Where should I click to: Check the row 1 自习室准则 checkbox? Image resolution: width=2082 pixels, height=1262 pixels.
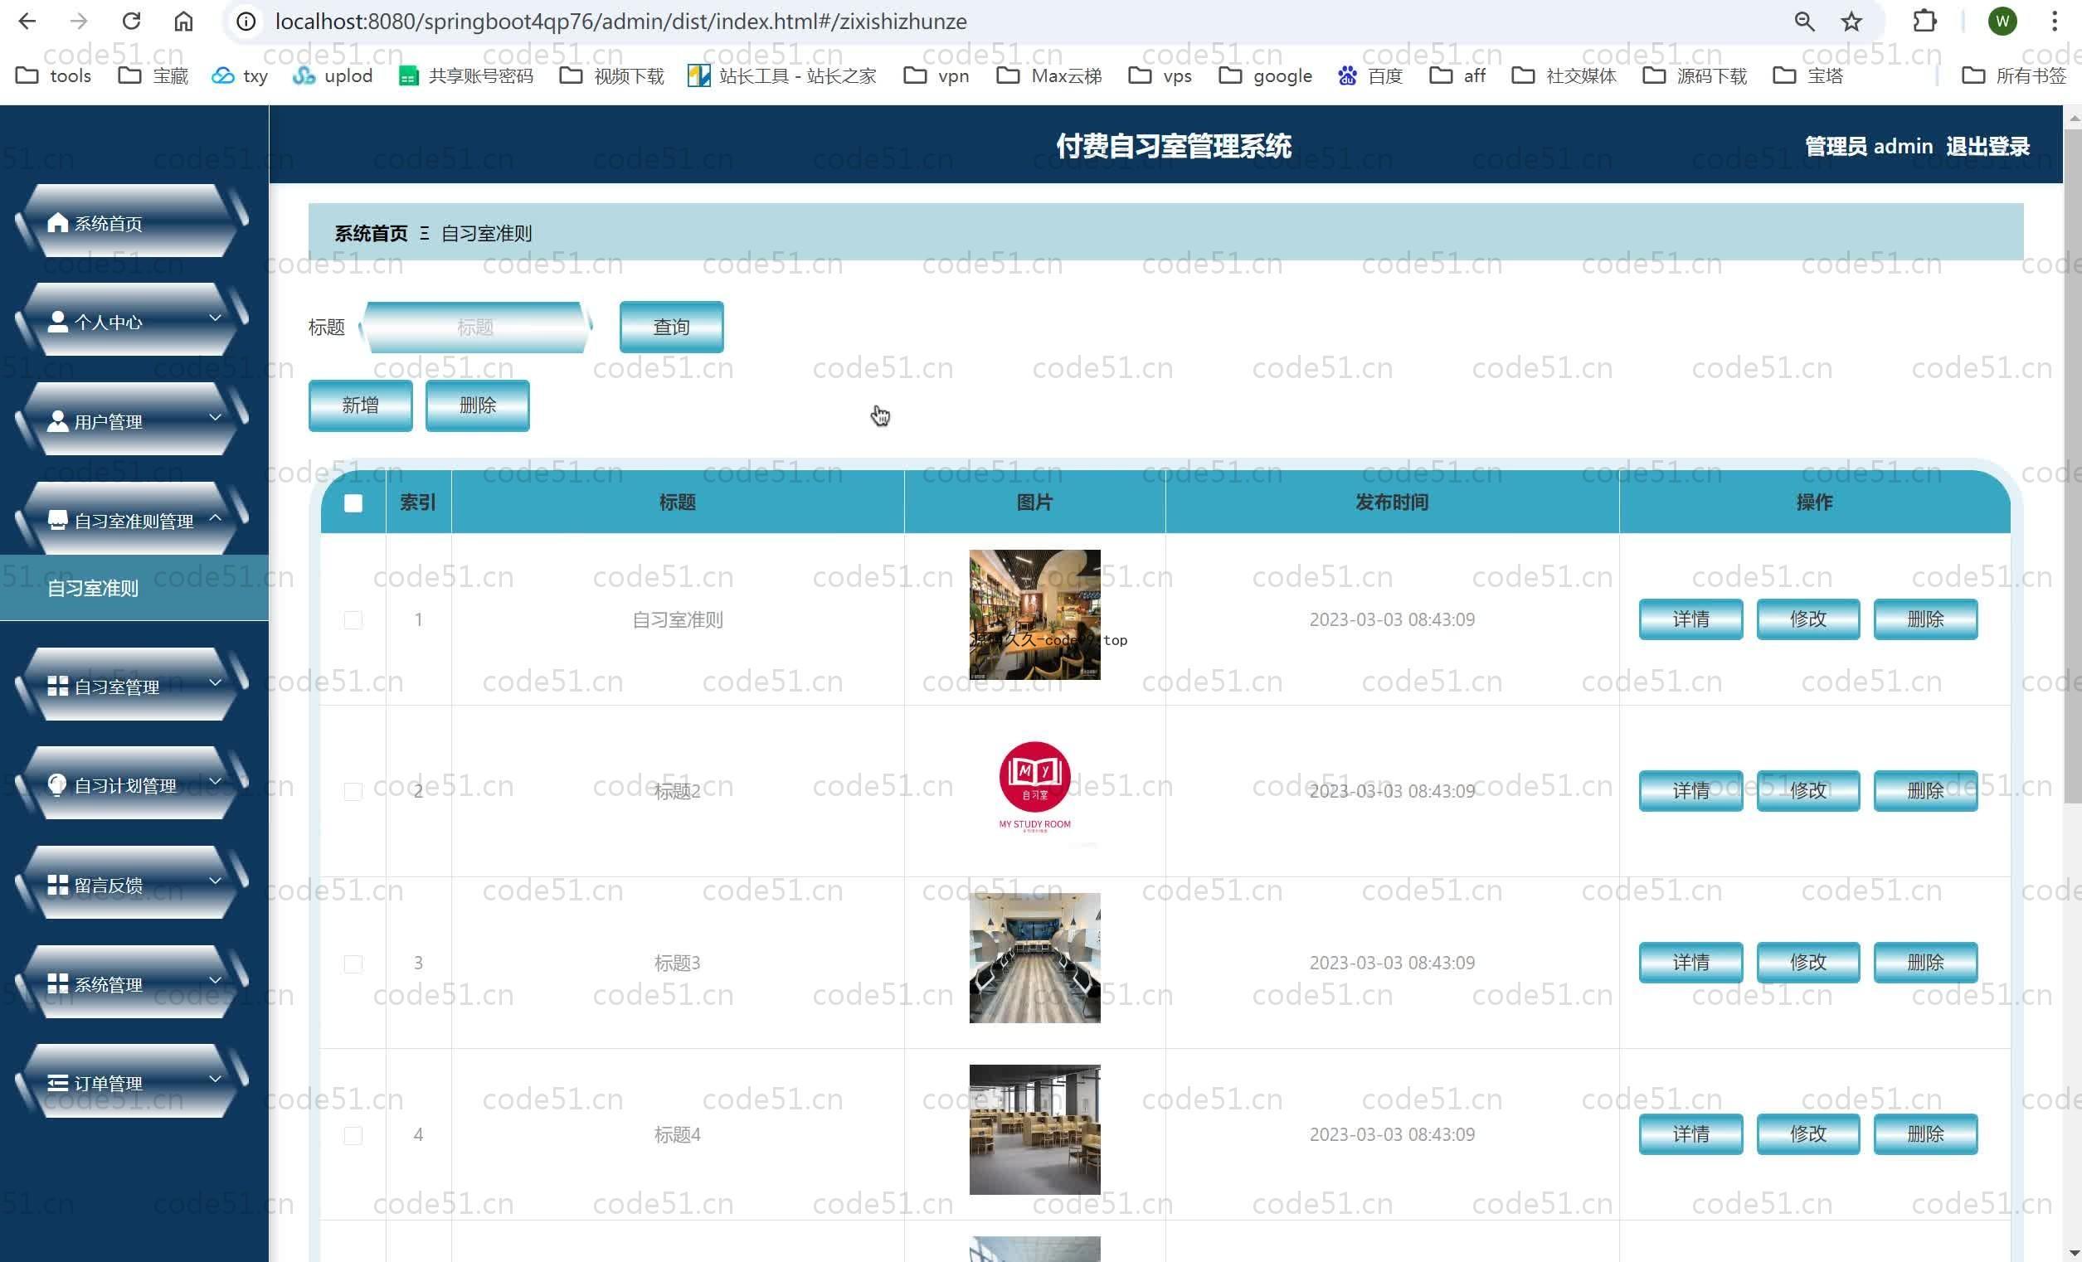[353, 620]
